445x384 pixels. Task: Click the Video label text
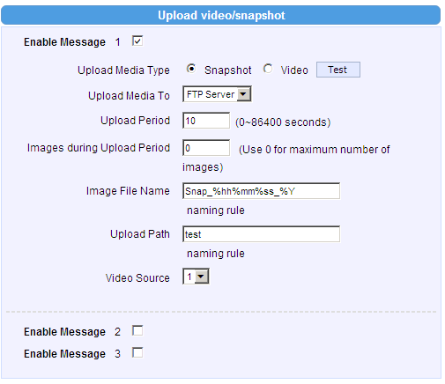click(x=294, y=70)
